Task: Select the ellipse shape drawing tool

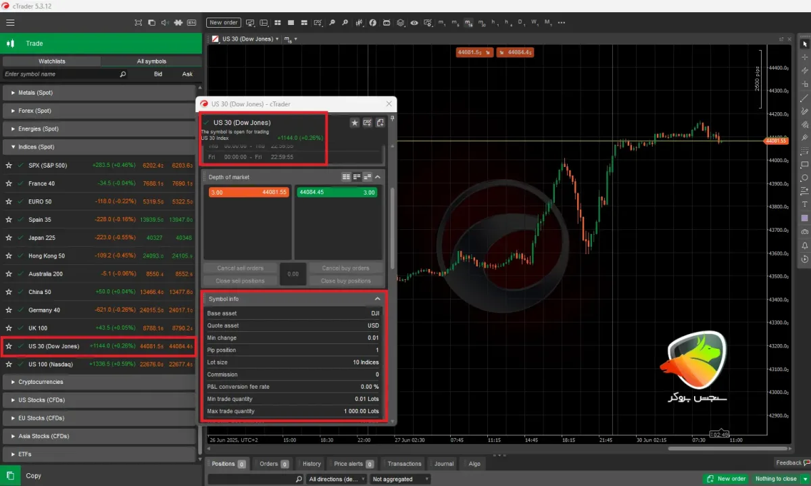Action: [x=804, y=178]
